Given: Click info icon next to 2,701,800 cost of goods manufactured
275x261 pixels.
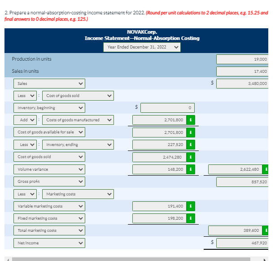Looking at the screenshot, I should 191,120.
